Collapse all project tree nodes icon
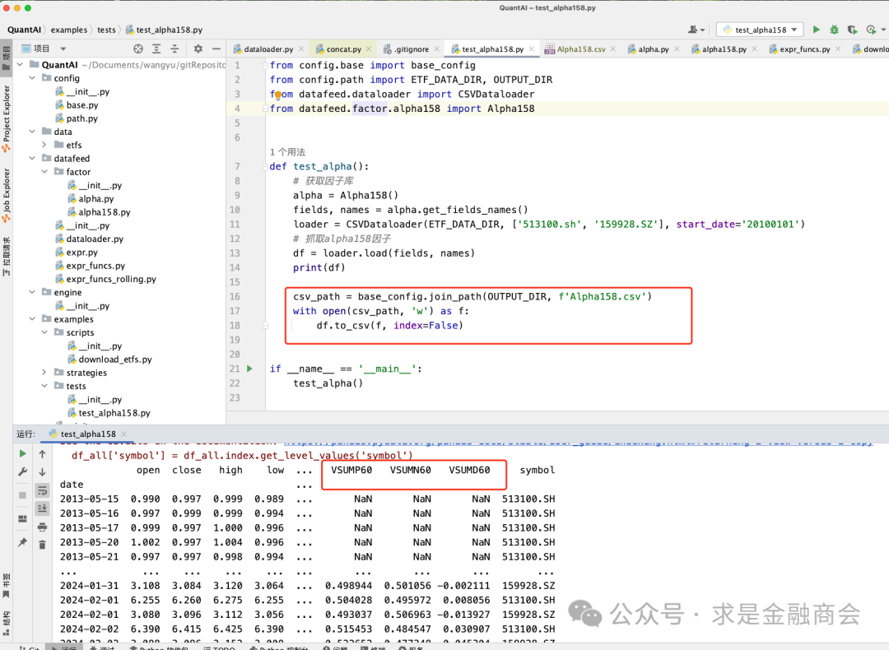 175,49
